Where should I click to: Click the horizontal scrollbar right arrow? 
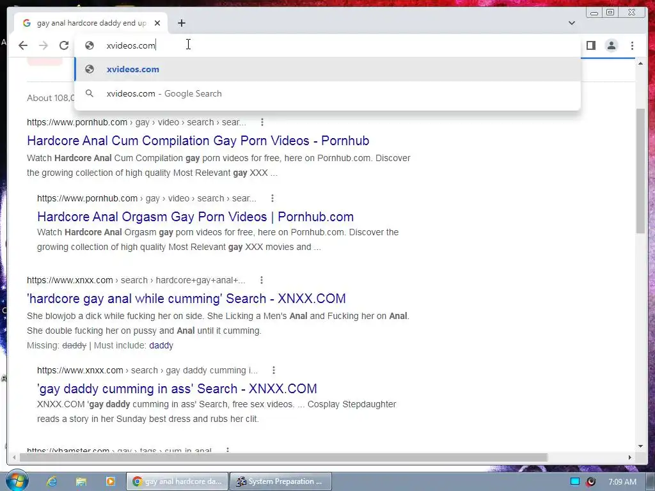630,458
